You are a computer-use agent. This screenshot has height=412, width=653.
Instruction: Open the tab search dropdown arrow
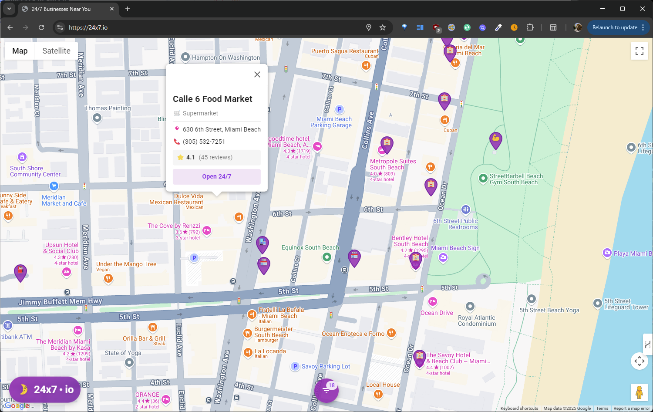9,9
